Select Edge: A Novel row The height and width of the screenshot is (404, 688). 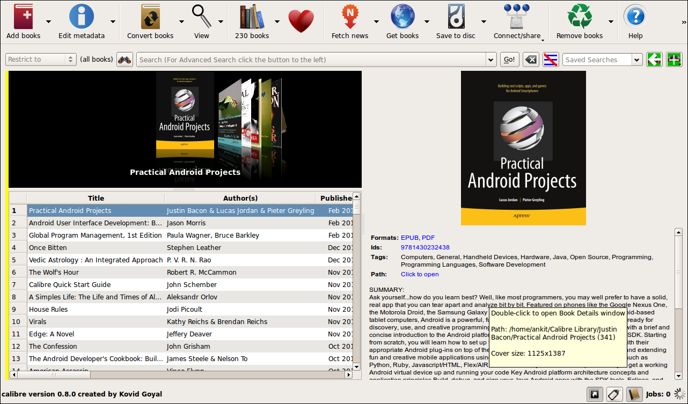181,334
